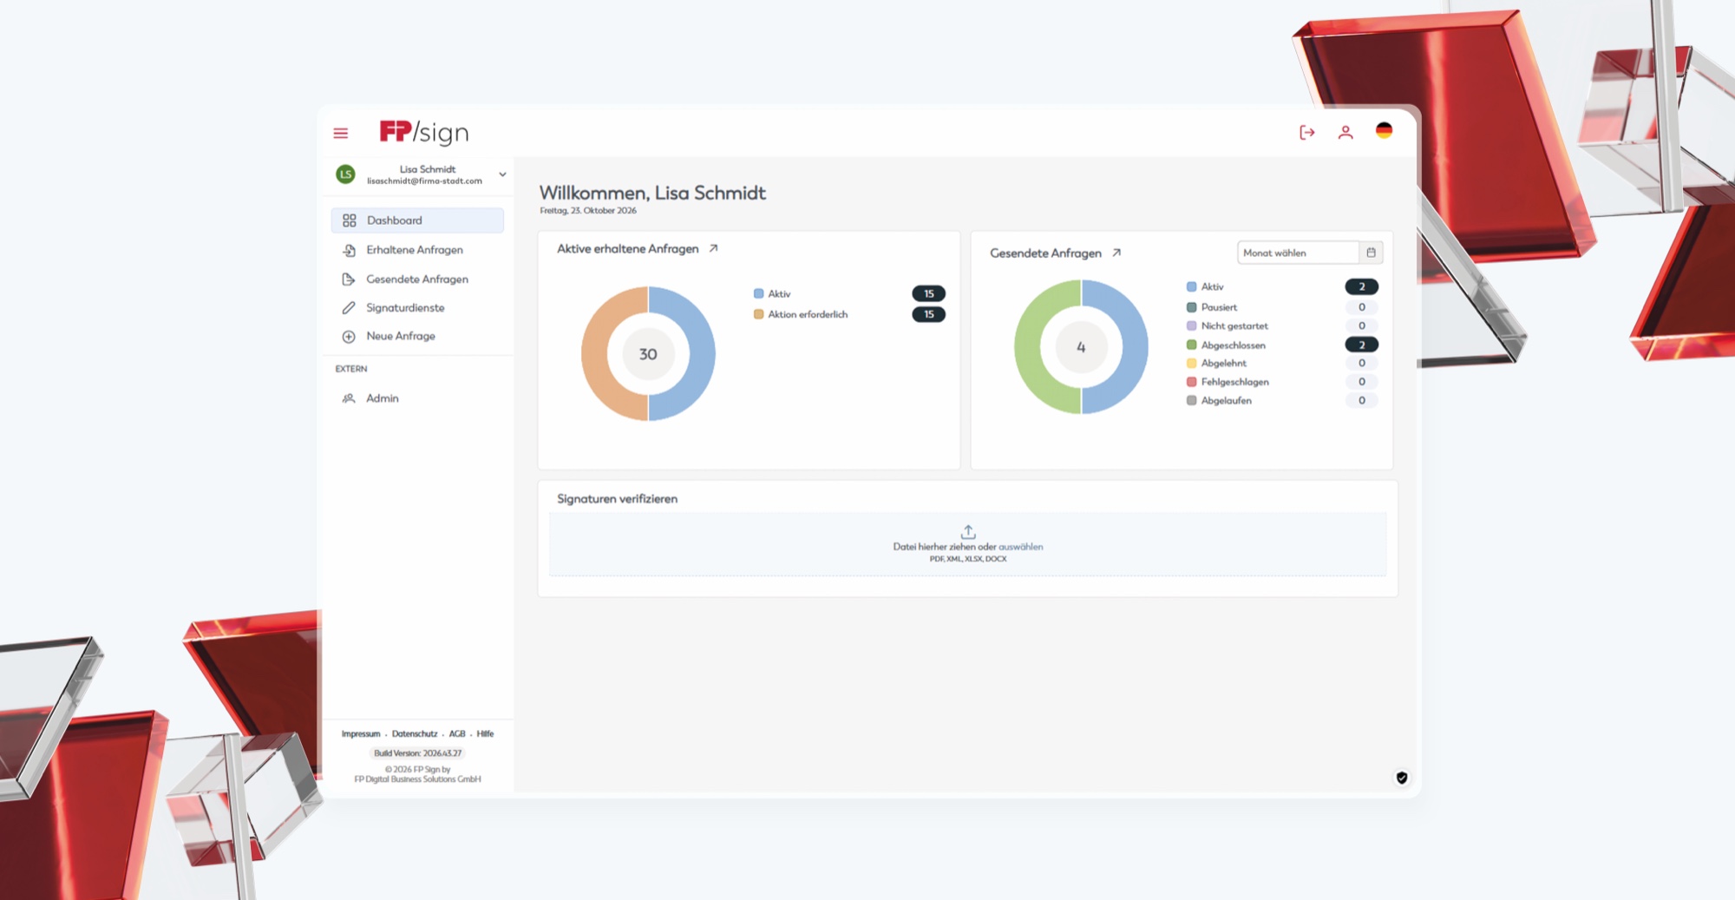Screen dimensions: 1735x900
Task: Click the upload icon in verify area
Action: tap(968, 531)
